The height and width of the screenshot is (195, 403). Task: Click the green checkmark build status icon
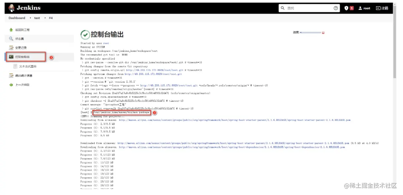pyautogui.click(x=85, y=34)
